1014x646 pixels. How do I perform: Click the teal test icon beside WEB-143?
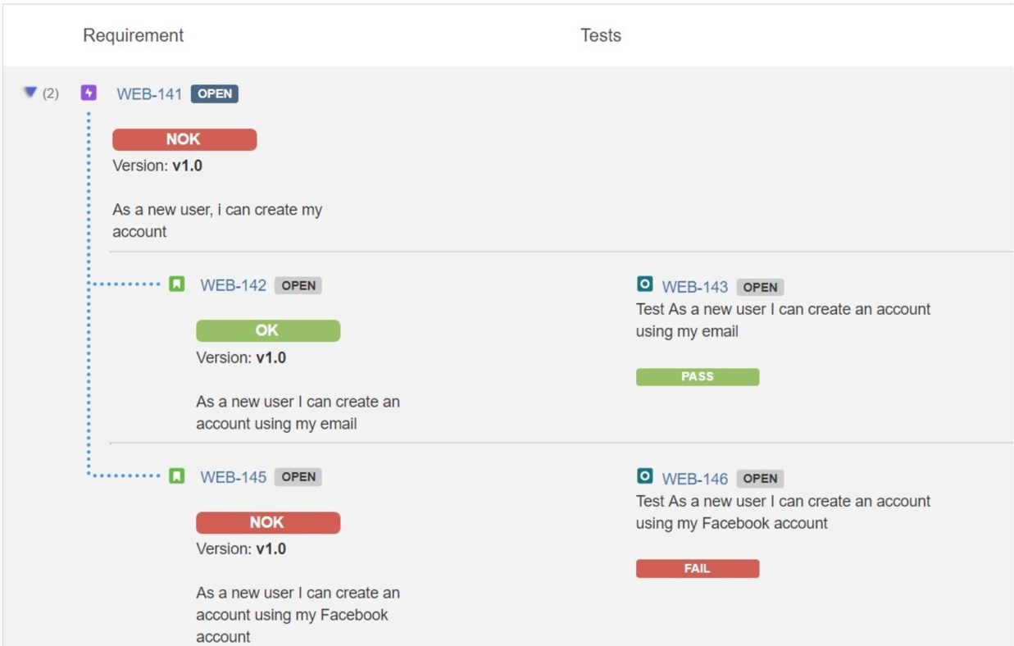point(645,284)
